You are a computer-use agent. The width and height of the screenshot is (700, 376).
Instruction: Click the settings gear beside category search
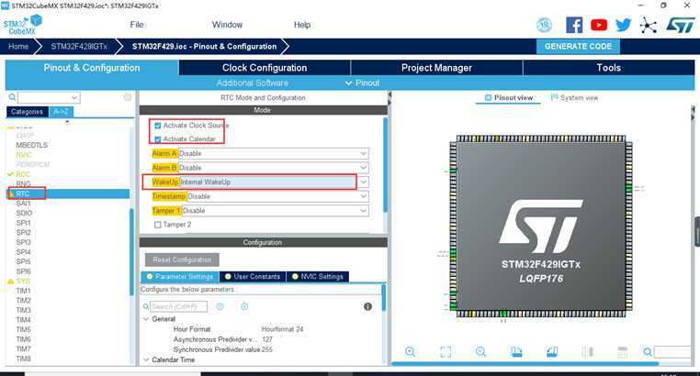128,97
